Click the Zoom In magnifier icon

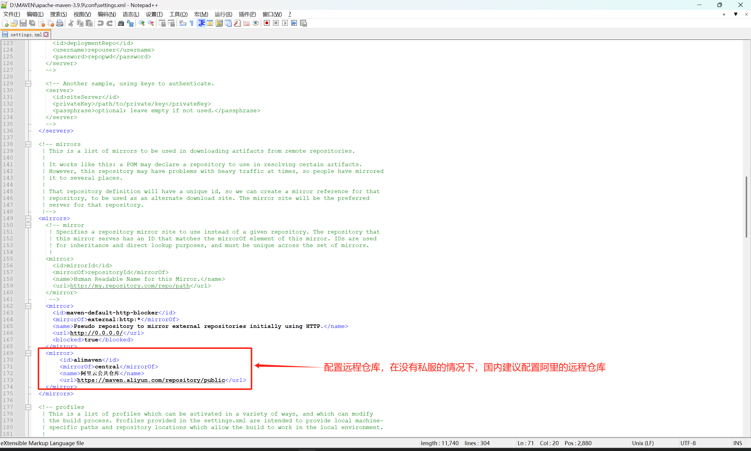[x=141, y=23]
